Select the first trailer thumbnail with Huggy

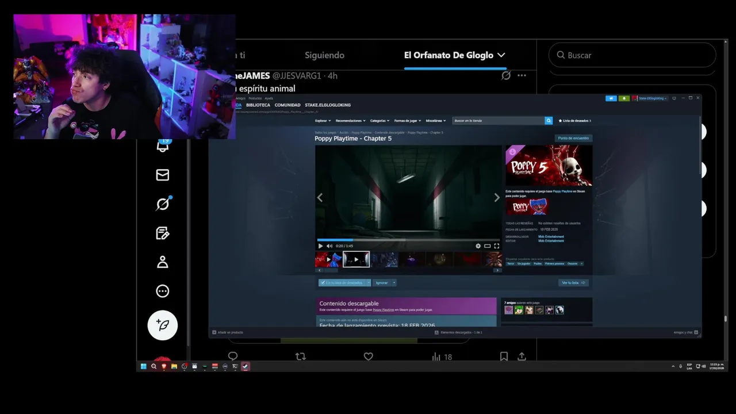(328, 259)
